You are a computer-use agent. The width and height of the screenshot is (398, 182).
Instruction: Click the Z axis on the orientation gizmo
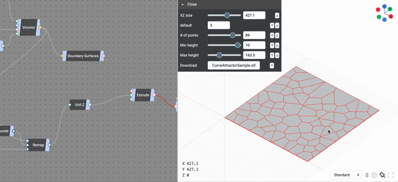(384, 7)
